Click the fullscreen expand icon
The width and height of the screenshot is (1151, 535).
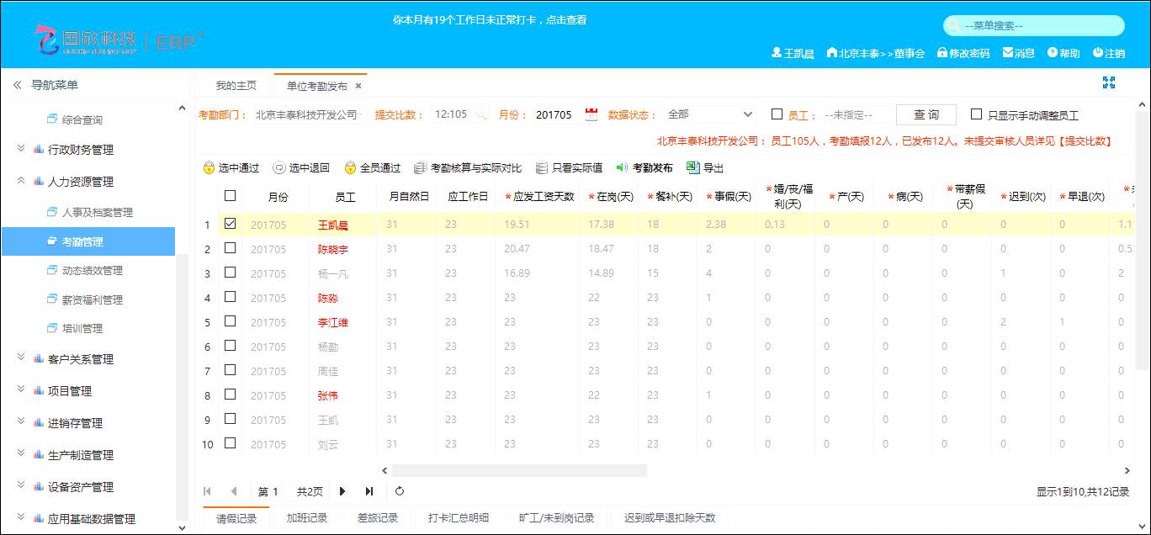[x=1108, y=82]
